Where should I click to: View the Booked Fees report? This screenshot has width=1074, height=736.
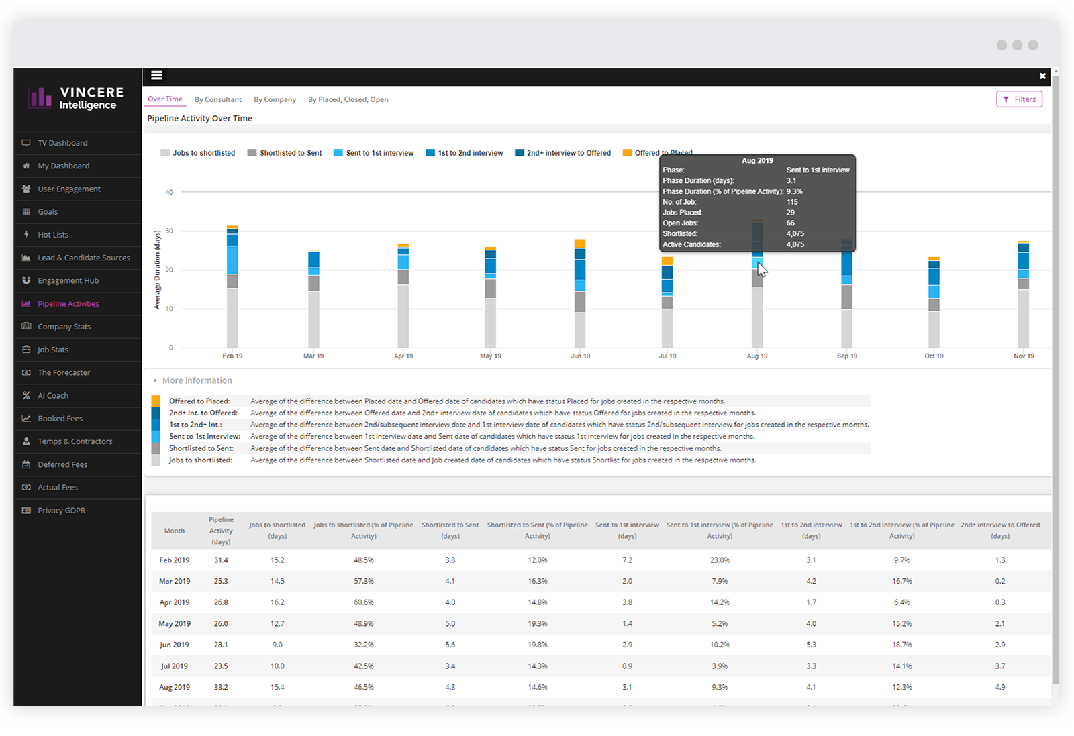point(60,418)
